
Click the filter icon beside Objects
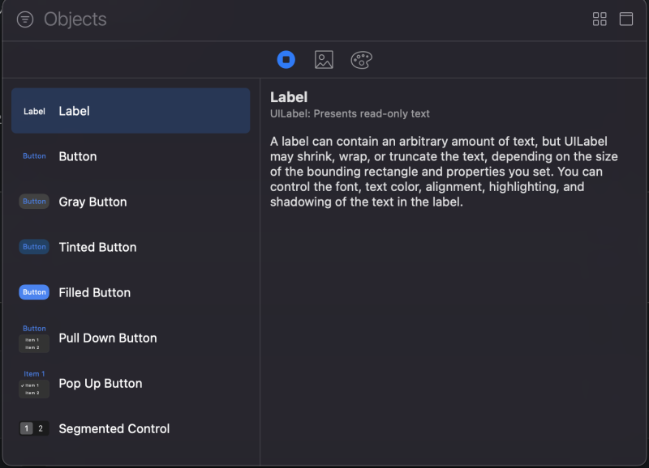click(x=25, y=19)
